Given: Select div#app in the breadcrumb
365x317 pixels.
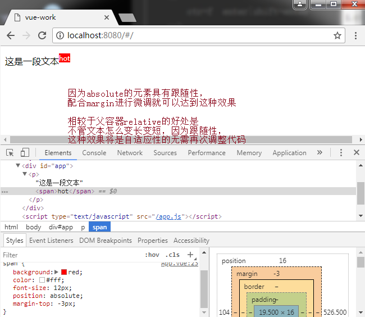Looking at the screenshot, I should tap(61, 227).
